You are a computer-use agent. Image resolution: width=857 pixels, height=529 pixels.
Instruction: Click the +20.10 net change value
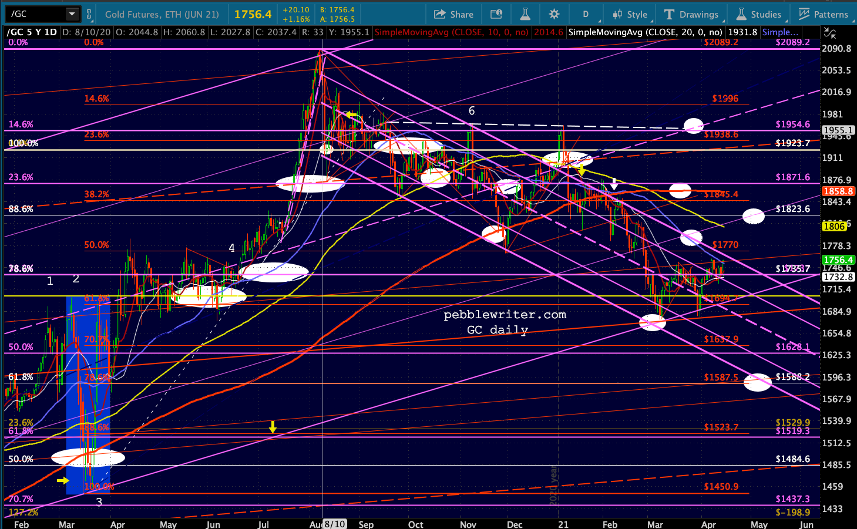click(x=296, y=10)
